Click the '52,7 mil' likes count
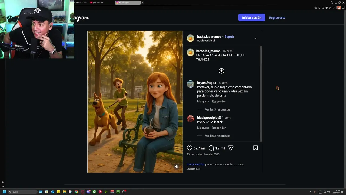The image size is (346, 195). (x=199, y=148)
